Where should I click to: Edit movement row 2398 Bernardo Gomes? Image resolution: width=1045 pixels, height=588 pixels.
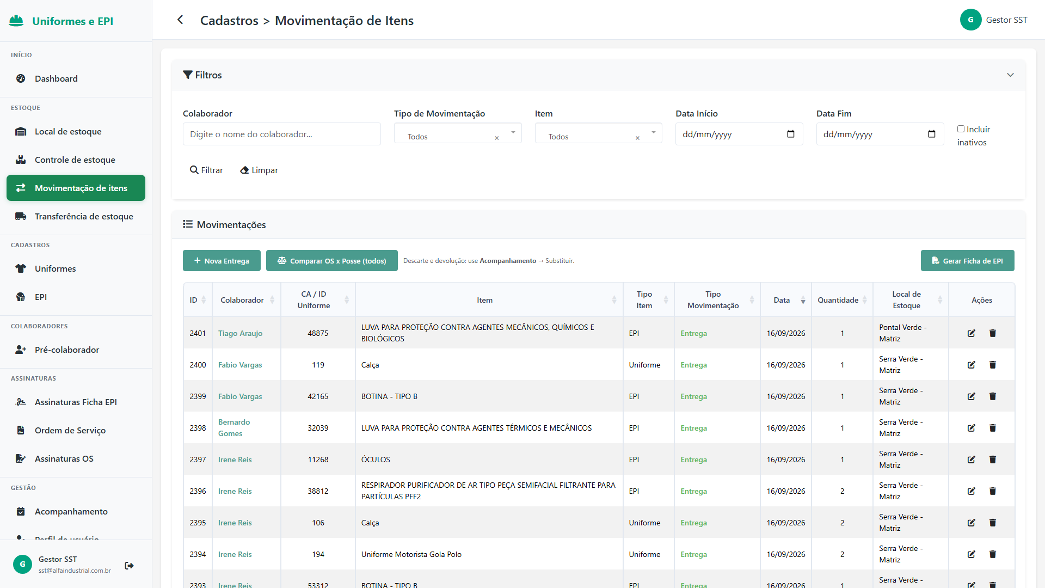972,428
